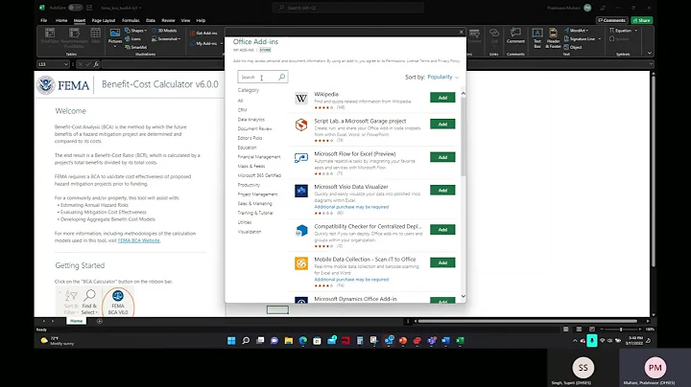
Task: Collapse the ribbon with the chevron
Action: tap(649, 53)
